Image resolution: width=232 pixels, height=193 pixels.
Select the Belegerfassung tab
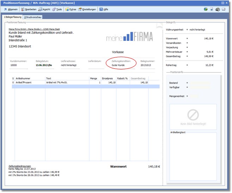12,17
